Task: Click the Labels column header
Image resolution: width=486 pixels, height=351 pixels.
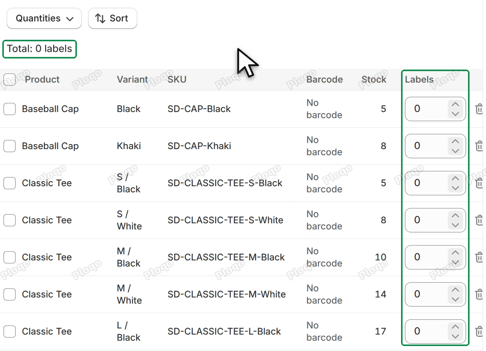Action: [419, 80]
